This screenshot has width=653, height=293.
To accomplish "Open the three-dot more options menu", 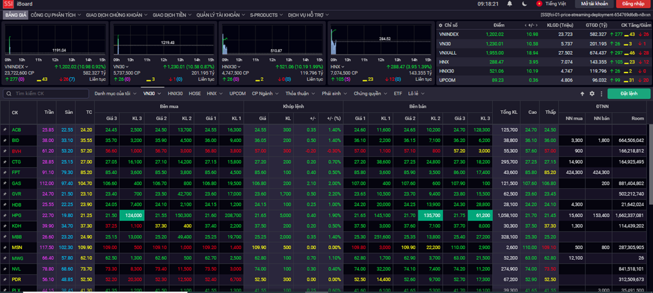I will (x=601, y=94).
